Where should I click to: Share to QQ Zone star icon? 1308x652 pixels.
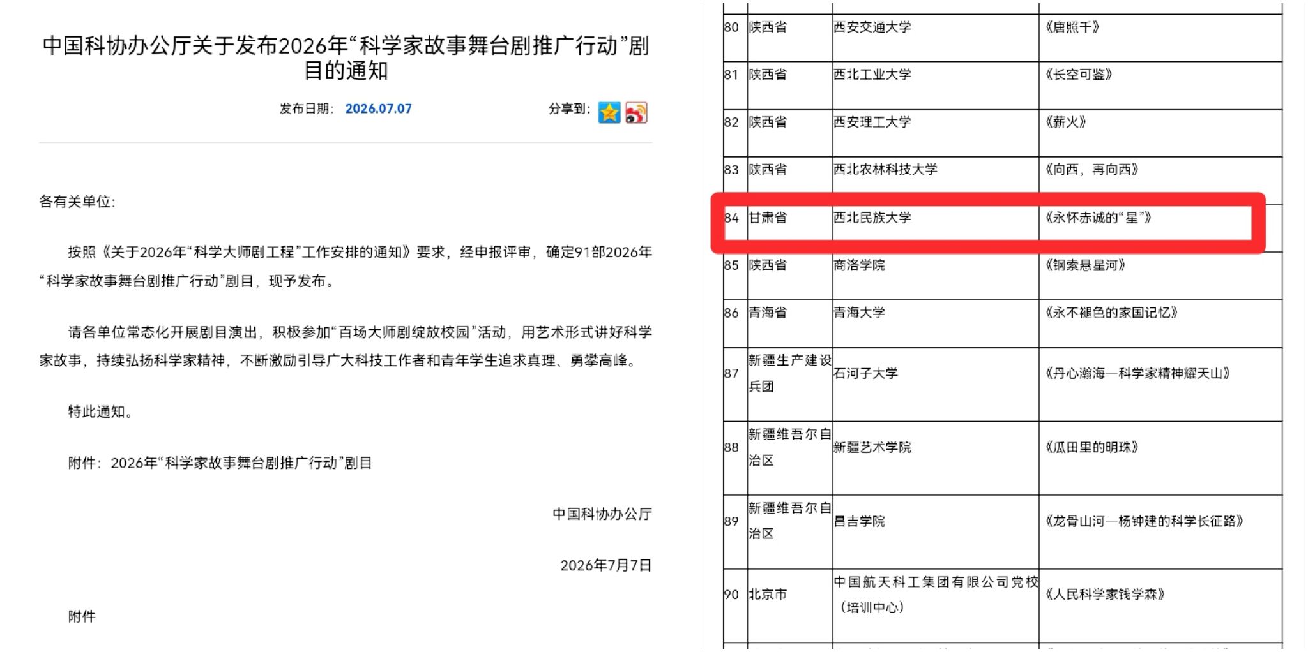(x=609, y=113)
